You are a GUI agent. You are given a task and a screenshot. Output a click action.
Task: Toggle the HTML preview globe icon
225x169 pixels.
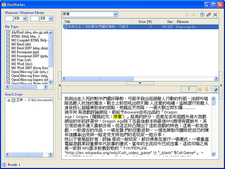coord(216,89)
